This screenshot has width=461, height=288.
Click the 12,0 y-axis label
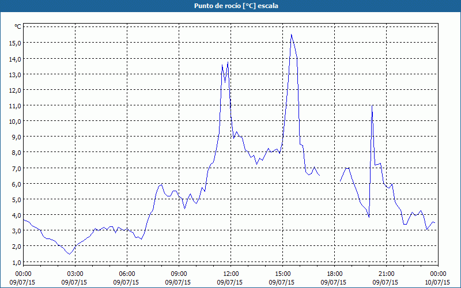click(15, 90)
